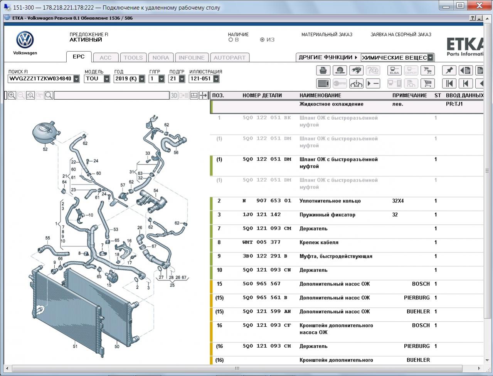The width and height of the screenshot is (493, 376).
Task: Open the ПОИСК FI VIN dropdown
Action: coord(76,79)
